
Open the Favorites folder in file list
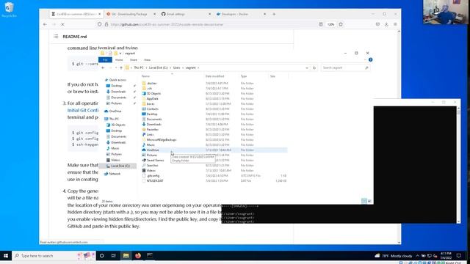coord(152,129)
